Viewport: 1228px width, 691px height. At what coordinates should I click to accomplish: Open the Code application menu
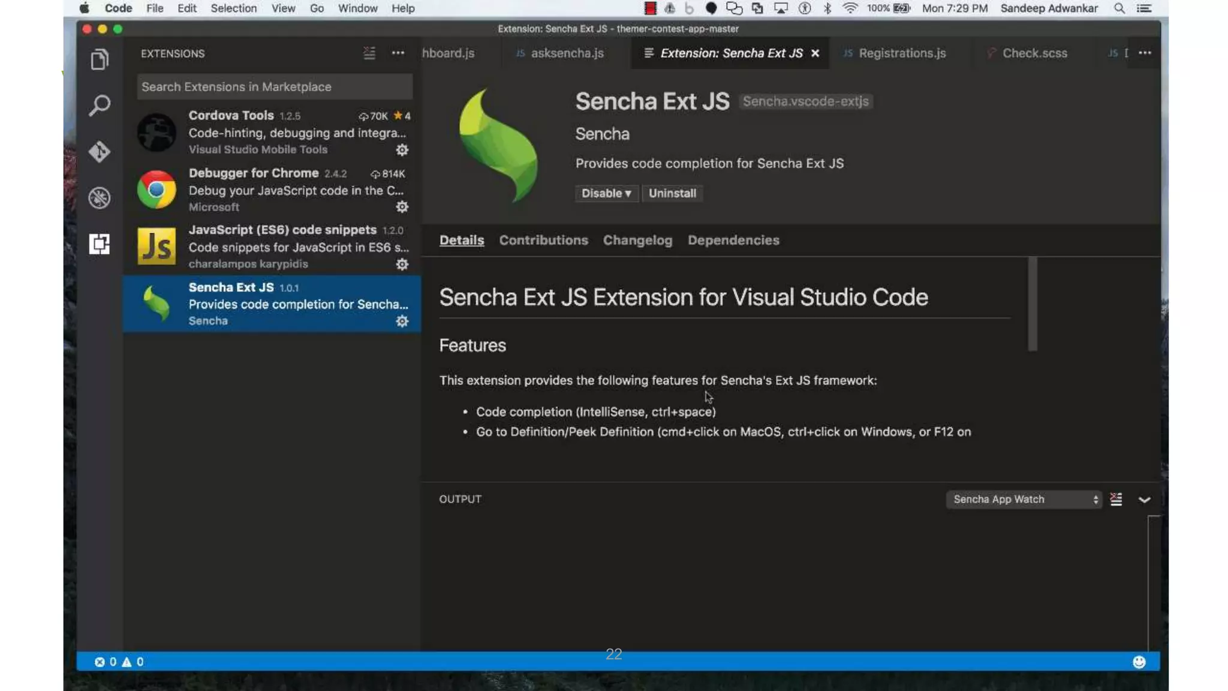[118, 8]
